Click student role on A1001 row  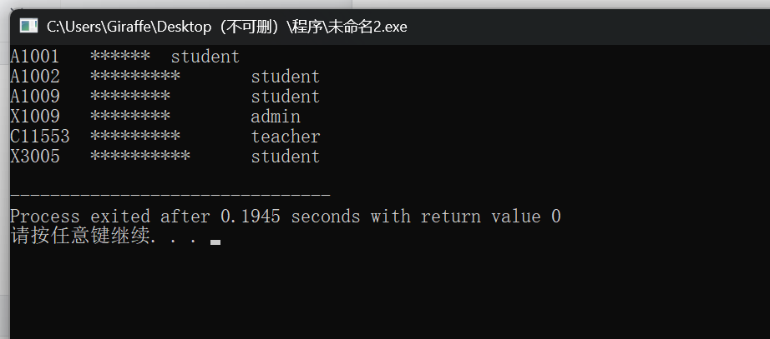pyautogui.click(x=205, y=57)
